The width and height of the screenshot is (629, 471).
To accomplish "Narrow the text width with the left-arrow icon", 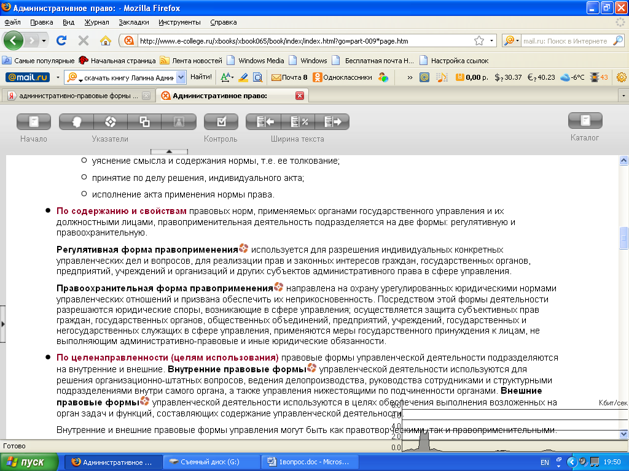I will 264,122.
